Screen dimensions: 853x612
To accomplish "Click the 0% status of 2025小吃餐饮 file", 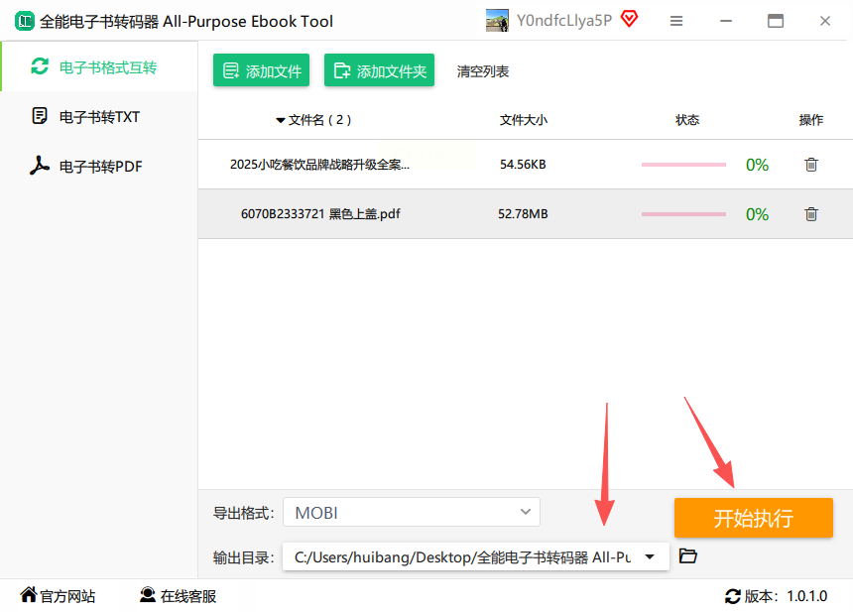I will pos(757,165).
